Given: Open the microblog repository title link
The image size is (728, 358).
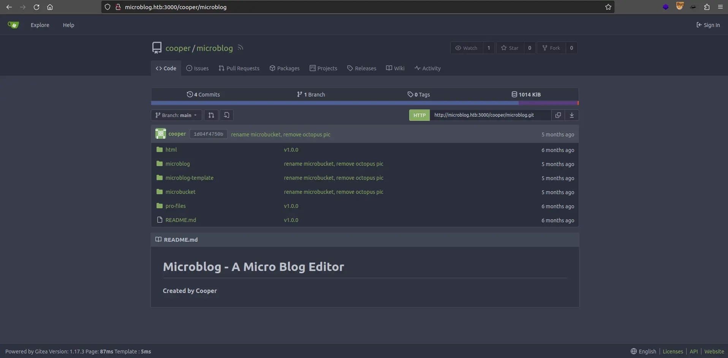Looking at the screenshot, I should (x=215, y=48).
